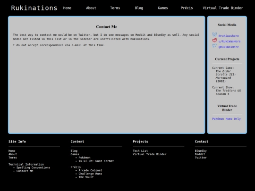Click the Contact Me page heading
255x191 pixels.
(107, 26)
